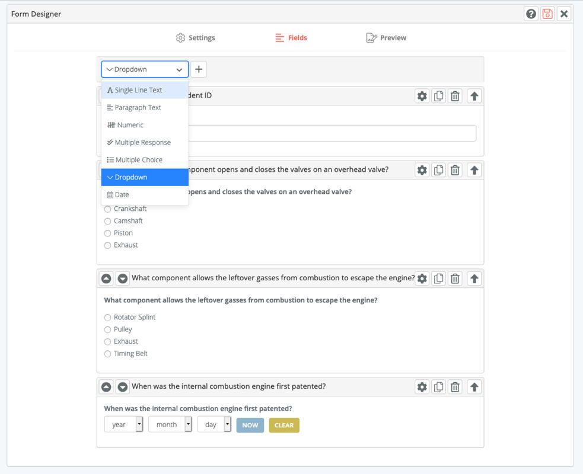Expand the month dropdown in date field
This screenshot has width=583, height=474.
click(x=170, y=425)
